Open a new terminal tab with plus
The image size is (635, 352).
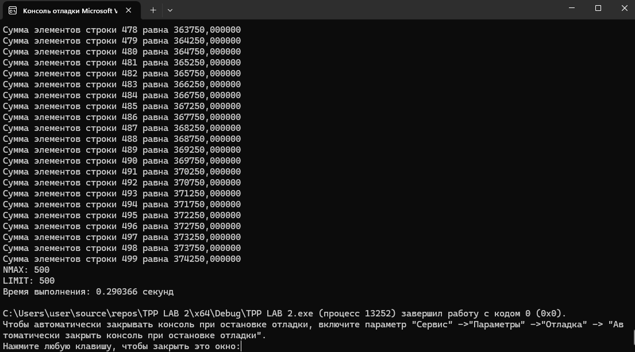click(x=153, y=10)
